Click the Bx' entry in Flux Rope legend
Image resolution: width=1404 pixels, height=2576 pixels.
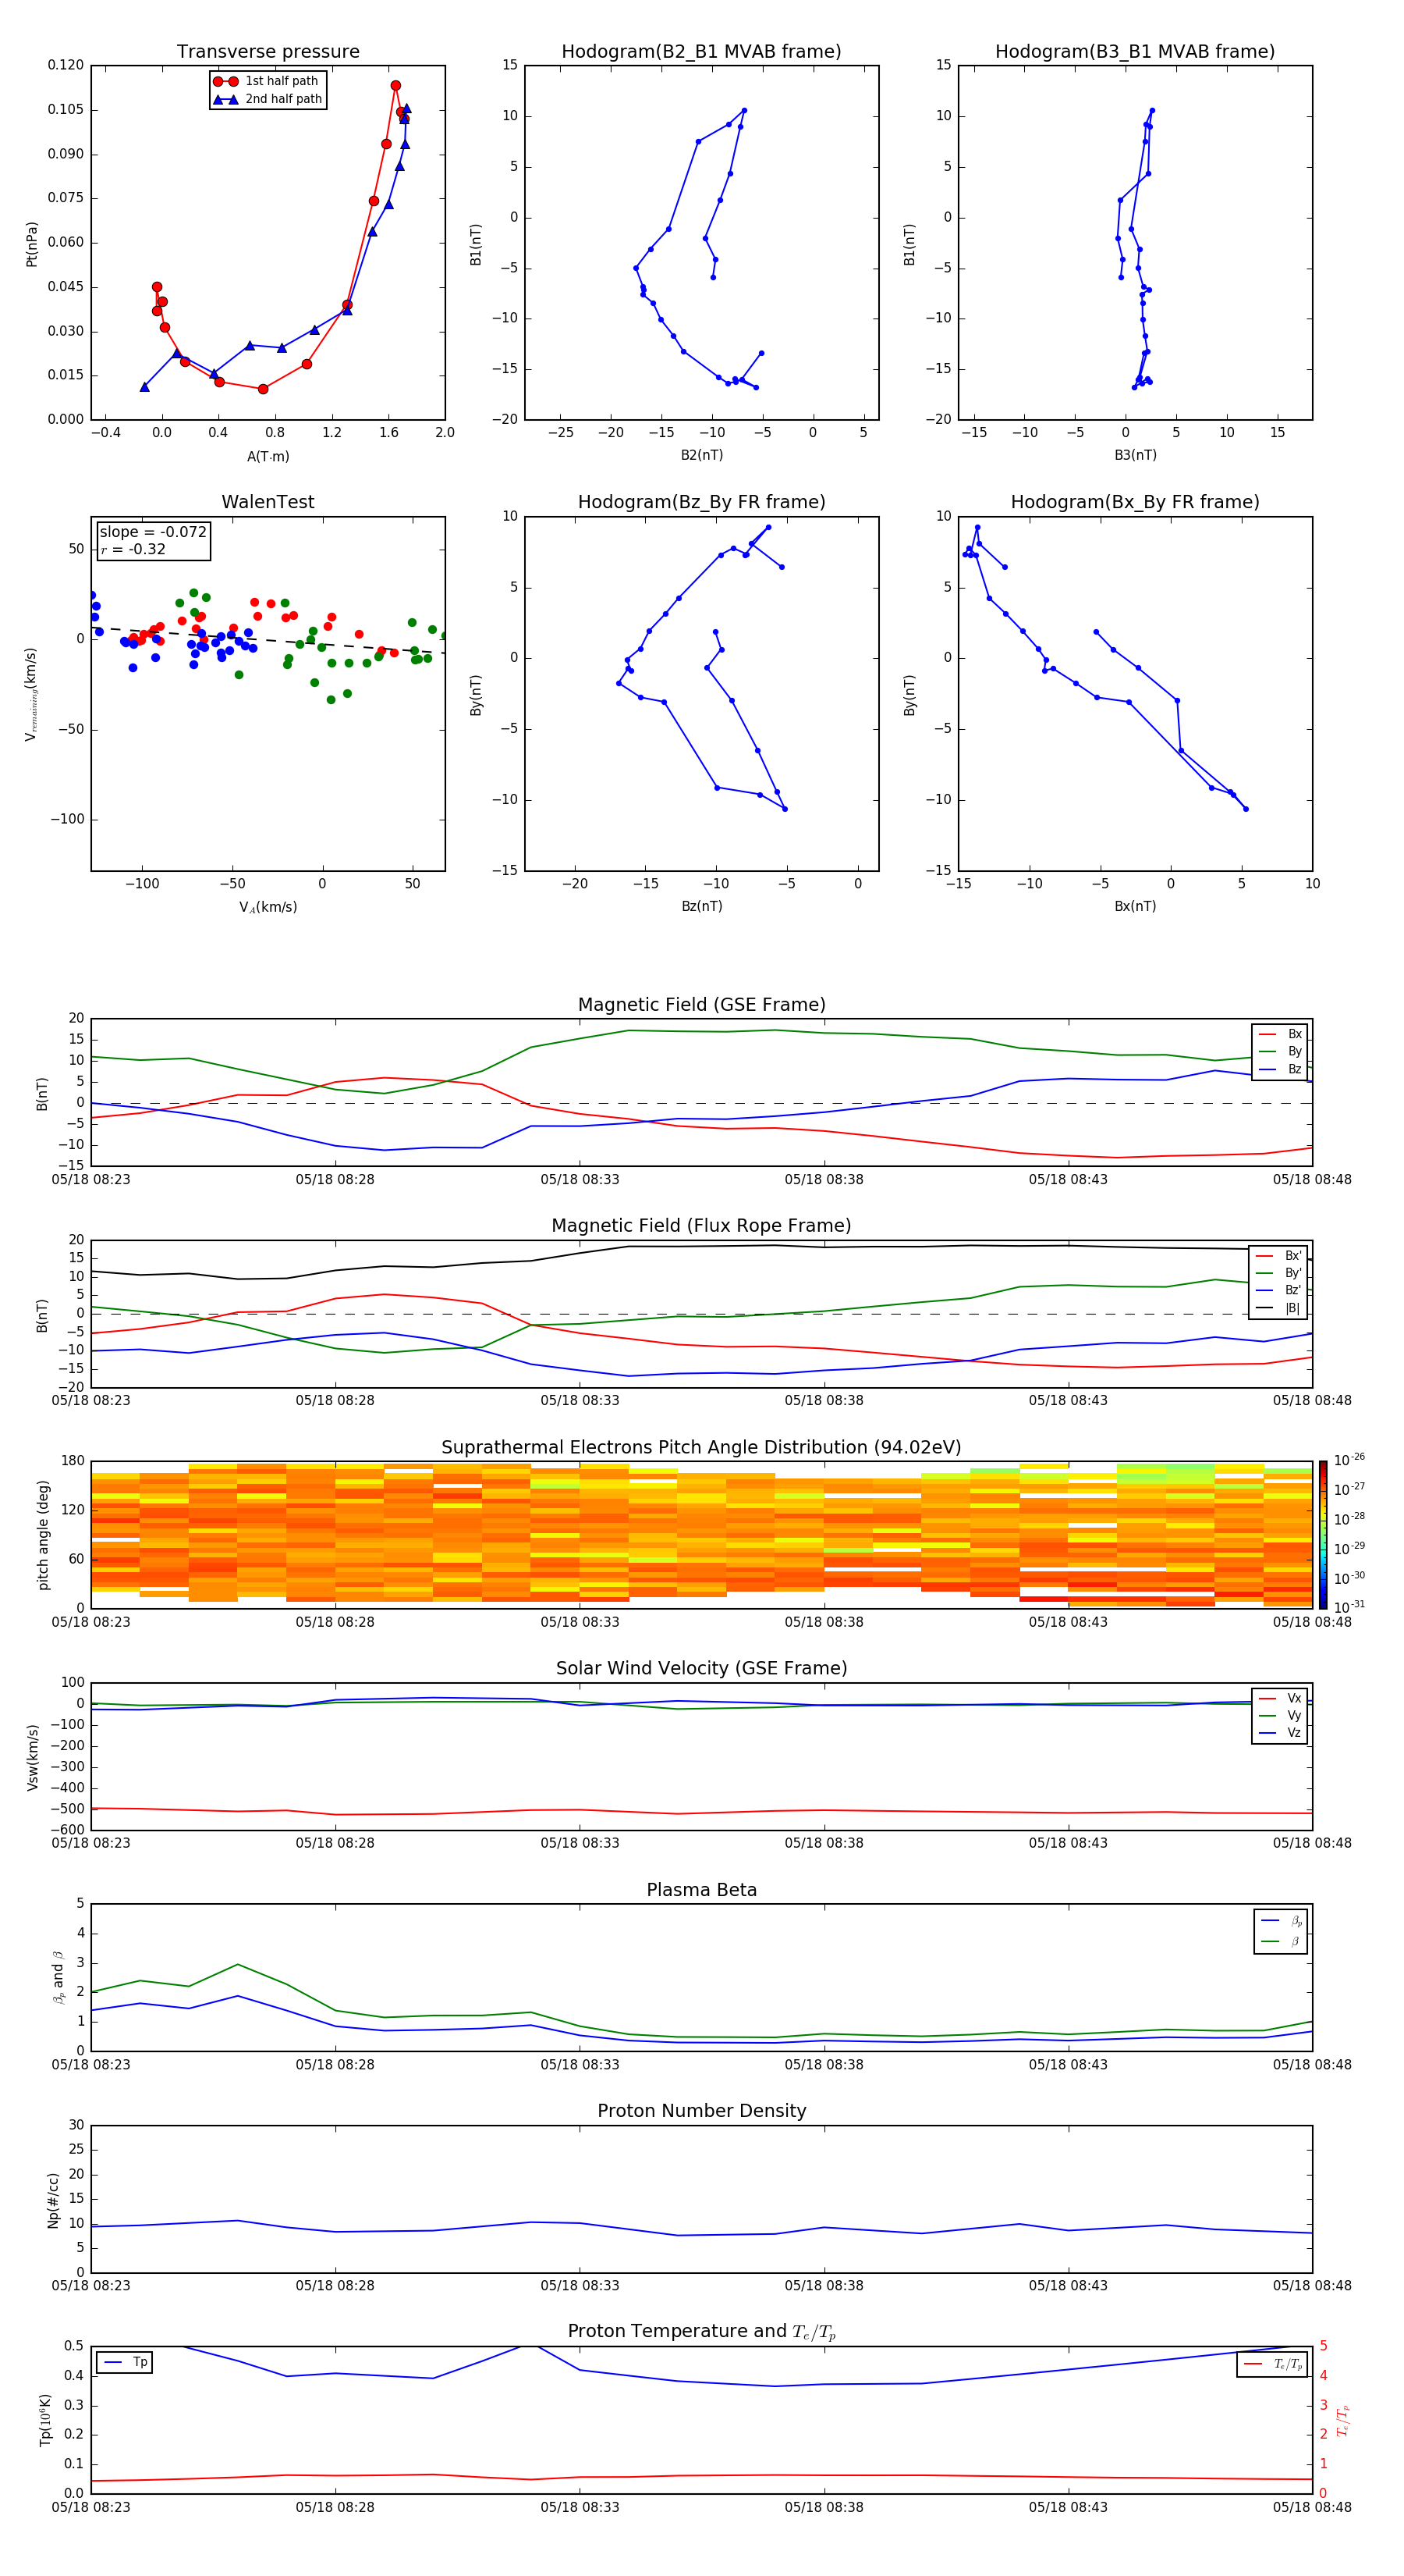pyautogui.click(x=1278, y=1256)
